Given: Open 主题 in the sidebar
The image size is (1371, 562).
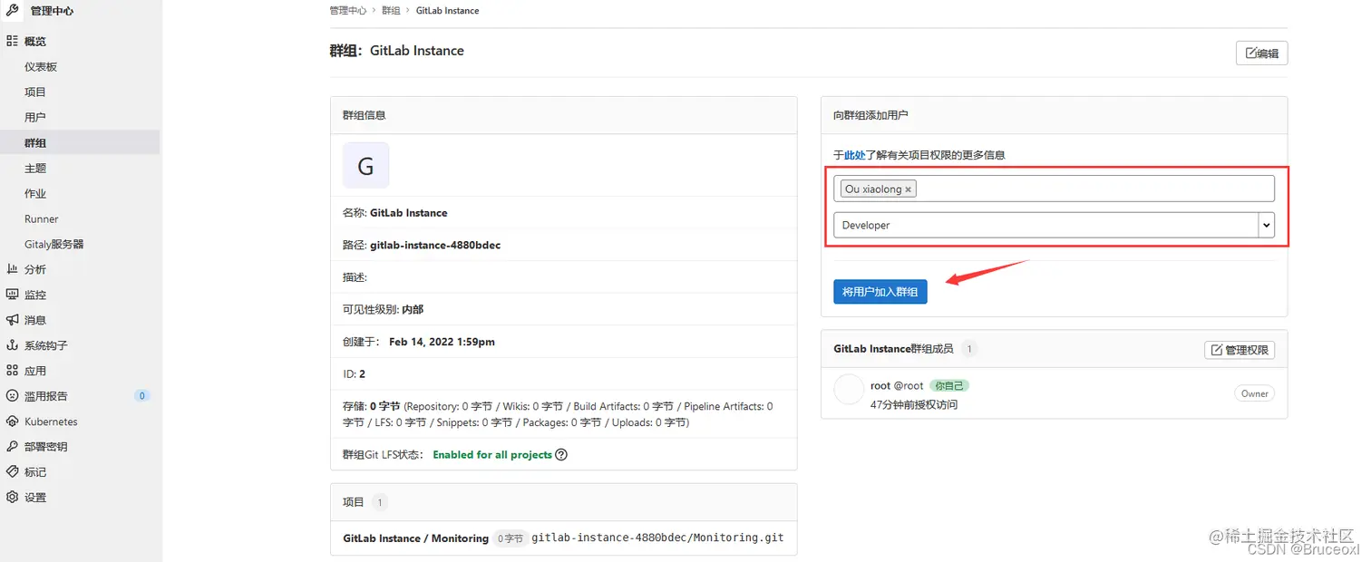Looking at the screenshot, I should coord(35,169).
